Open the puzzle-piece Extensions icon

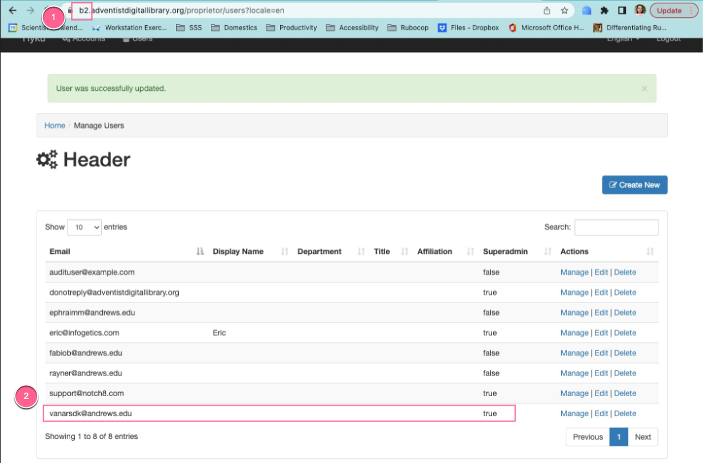604,10
